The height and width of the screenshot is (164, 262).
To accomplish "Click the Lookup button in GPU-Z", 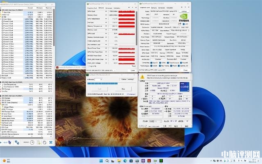I will tap(184, 11).
